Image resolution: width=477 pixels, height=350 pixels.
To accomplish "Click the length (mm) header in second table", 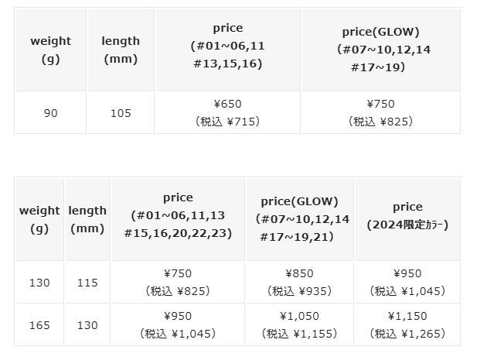I will point(87,220).
